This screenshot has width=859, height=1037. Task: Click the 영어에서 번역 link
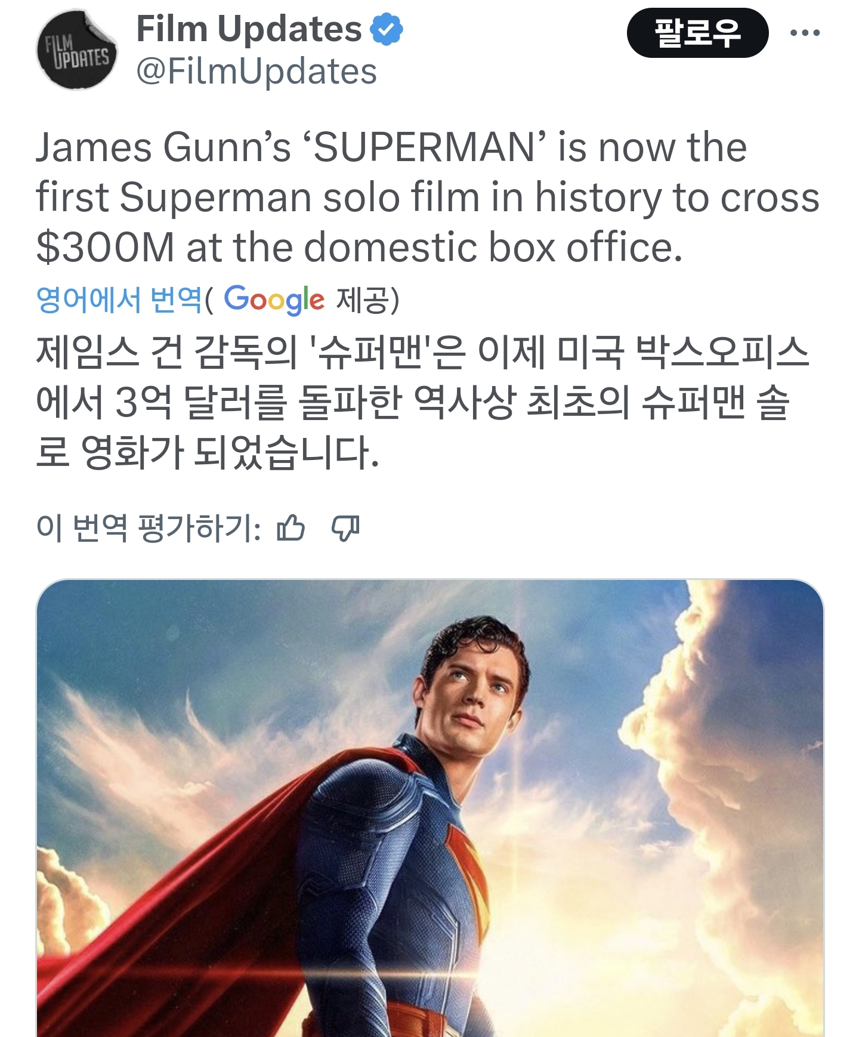pos(119,300)
